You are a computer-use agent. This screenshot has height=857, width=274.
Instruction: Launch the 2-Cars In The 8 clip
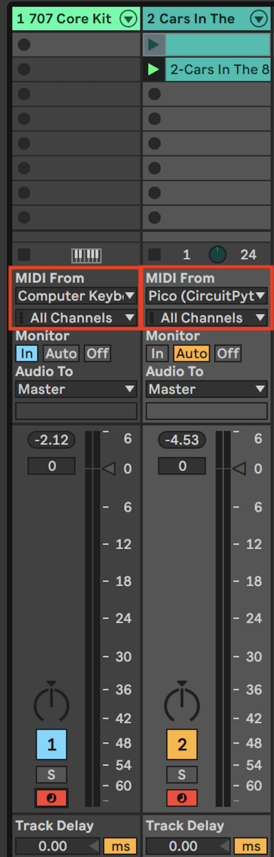click(x=153, y=70)
